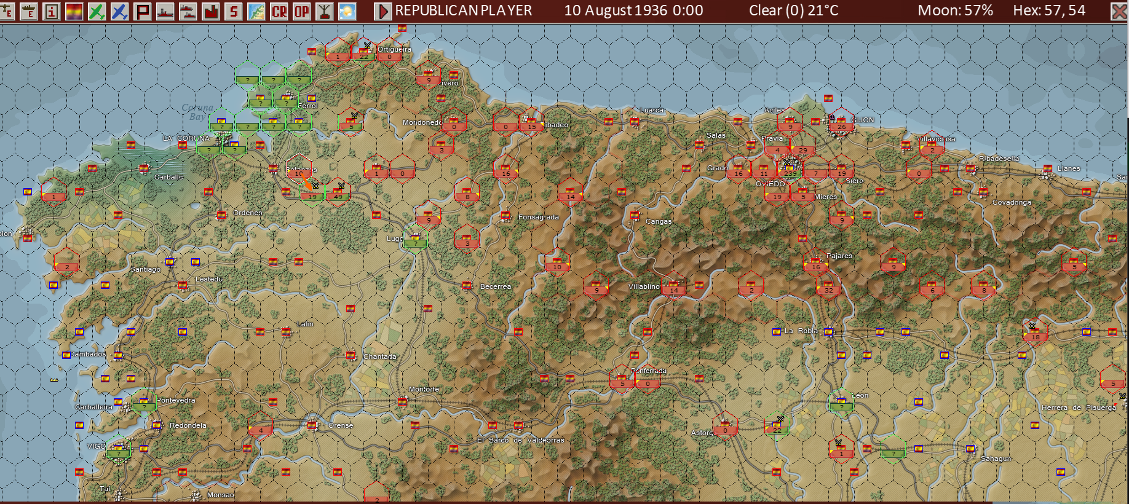Image resolution: width=1129 pixels, height=504 pixels.
Task: Click the Ordenes town label
Action: click(248, 213)
